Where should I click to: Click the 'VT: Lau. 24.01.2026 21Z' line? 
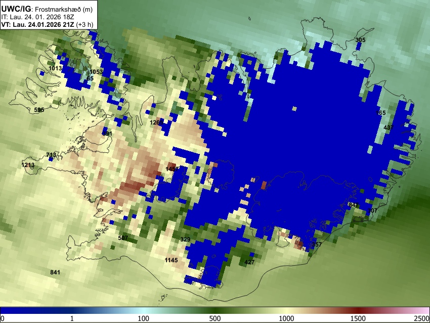coord(37,24)
